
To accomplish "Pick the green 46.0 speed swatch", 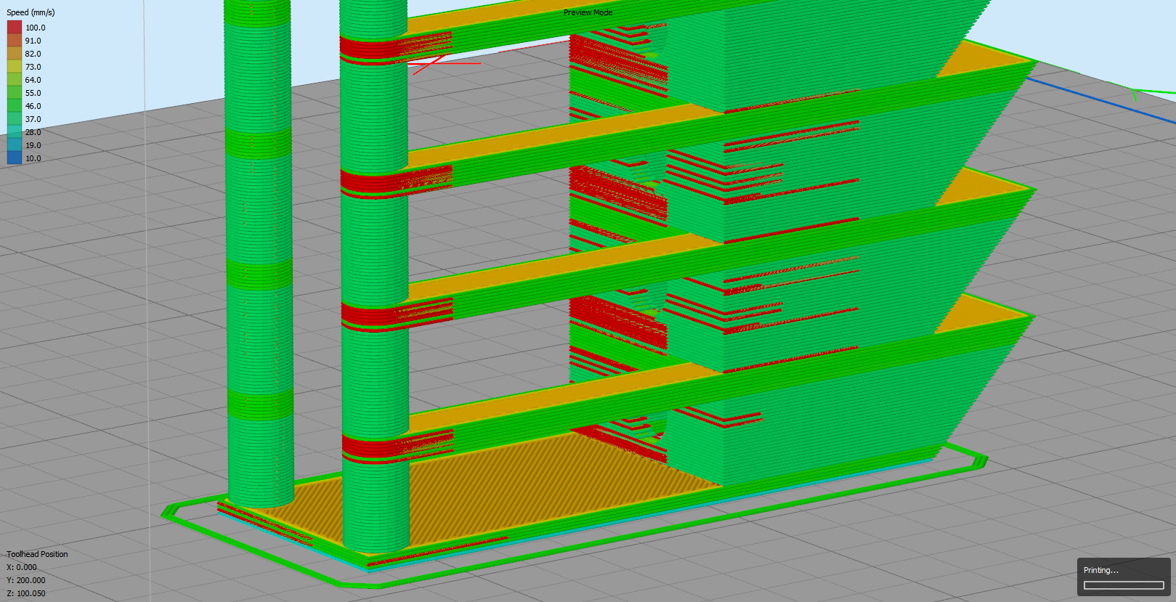I will click(x=15, y=106).
